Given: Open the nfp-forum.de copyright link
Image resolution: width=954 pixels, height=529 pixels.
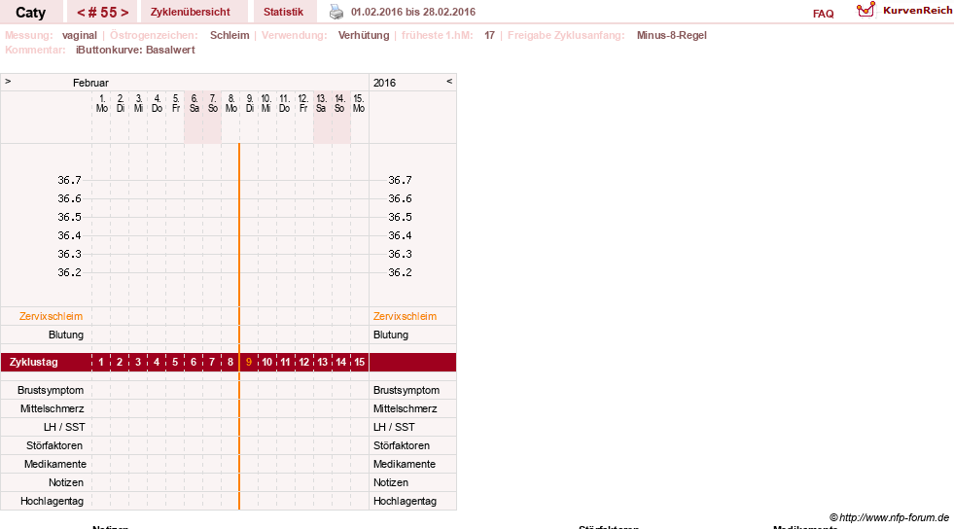Looking at the screenshot, I should tap(889, 517).
